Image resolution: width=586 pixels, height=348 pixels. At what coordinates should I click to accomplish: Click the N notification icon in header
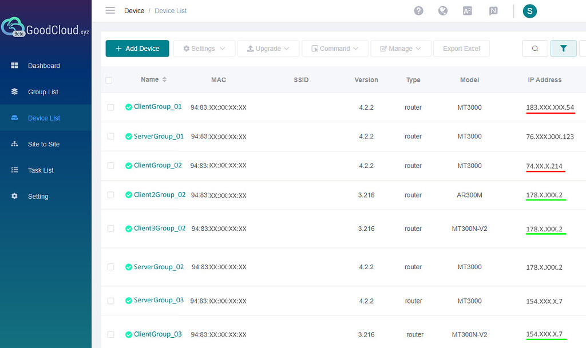pos(493,11)
